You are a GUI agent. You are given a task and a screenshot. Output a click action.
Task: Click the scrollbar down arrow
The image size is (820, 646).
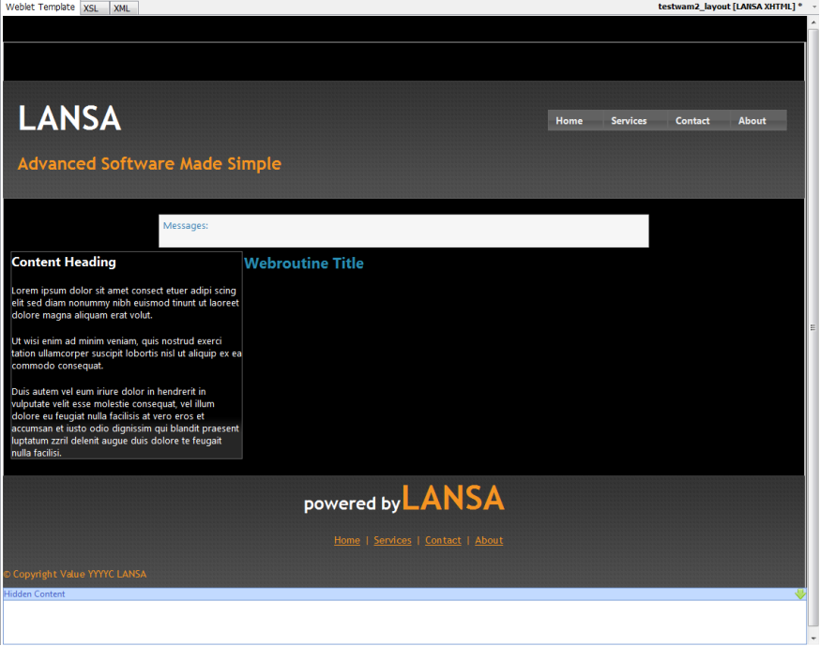813,638
